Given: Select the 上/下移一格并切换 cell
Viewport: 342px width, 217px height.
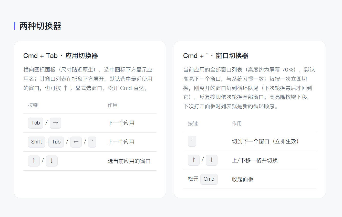Looking at the screenshot, I should pyautogui.click(x=255, y=160).
